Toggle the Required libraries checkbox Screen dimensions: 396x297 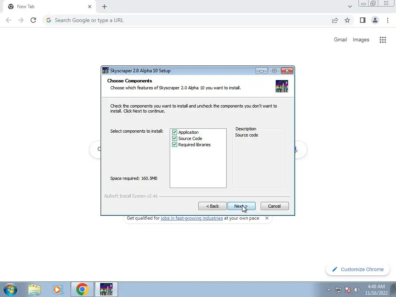coord(174,145)
